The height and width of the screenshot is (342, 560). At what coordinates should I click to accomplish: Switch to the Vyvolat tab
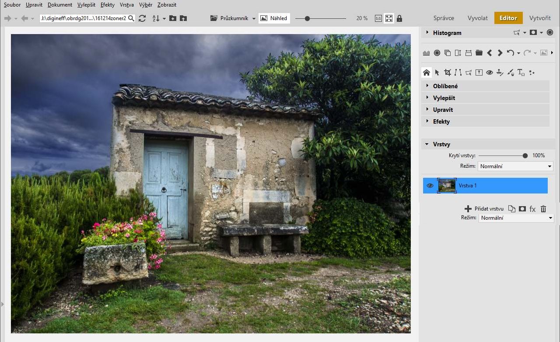pos(477,18)
